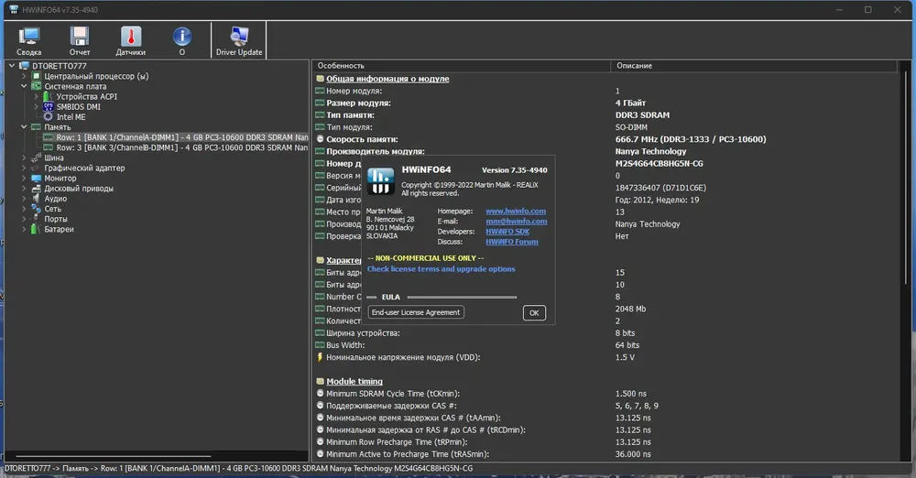Click the OK button in About dialog
This screenshot has width=916, height=478.
point(534,312)
